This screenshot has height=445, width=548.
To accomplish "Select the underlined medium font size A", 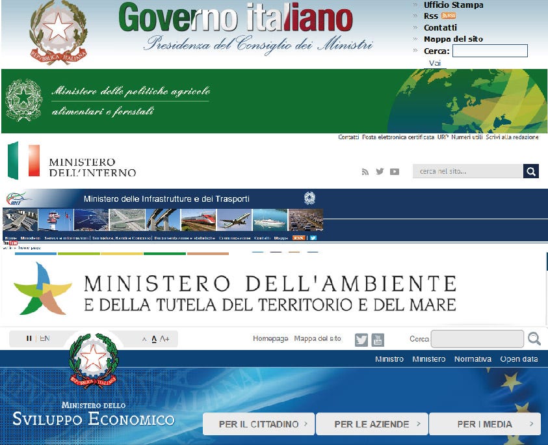I will pyautogui.click(x=154, y=339).
